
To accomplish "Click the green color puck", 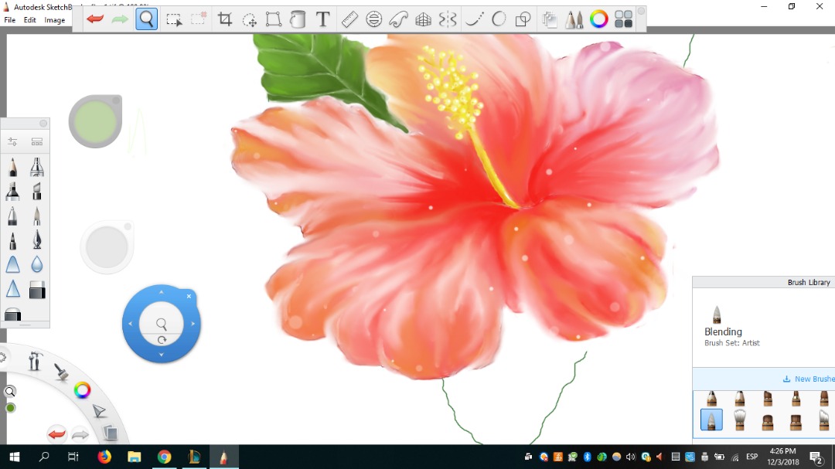I will coord(95,121).
